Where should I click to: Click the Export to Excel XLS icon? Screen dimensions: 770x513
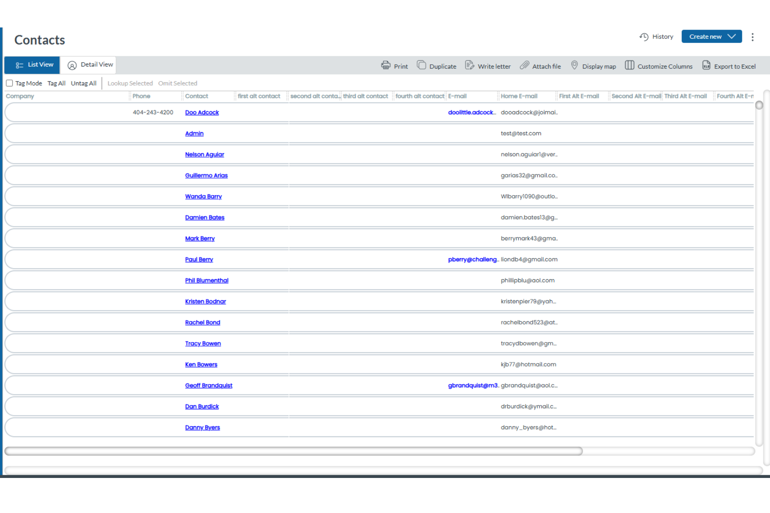[706, 65]
